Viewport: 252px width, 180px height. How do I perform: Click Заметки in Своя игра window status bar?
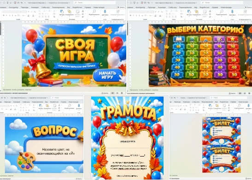pyautogui.click(x=105, y=93)
